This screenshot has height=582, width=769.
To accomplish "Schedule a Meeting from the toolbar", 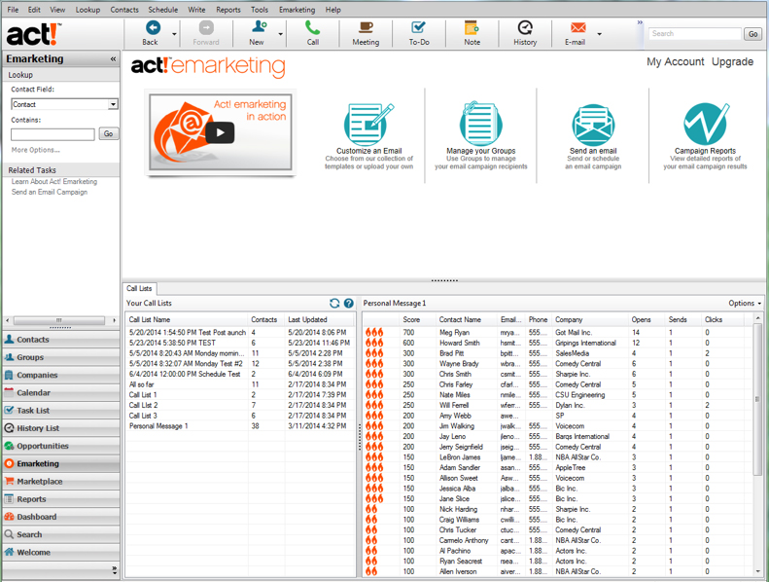I will [x=366, y=33].
